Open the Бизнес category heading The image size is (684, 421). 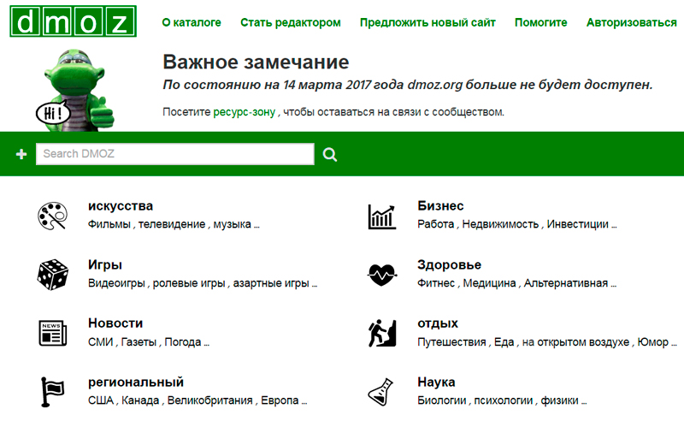coord(440,205)
